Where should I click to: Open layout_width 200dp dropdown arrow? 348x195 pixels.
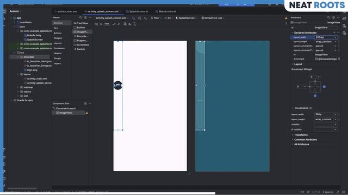coord(335,37)
